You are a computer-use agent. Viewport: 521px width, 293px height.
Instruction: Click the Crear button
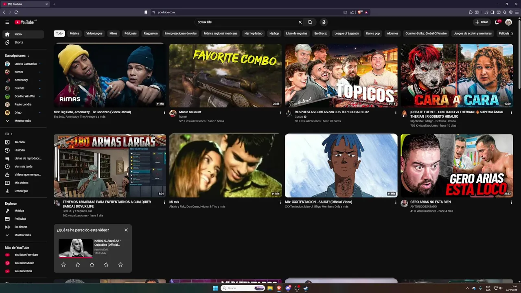coord(482,22)
